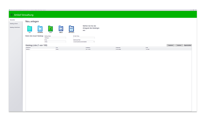
Task: Select the Leer empty catalog icon
Action: 30,29
